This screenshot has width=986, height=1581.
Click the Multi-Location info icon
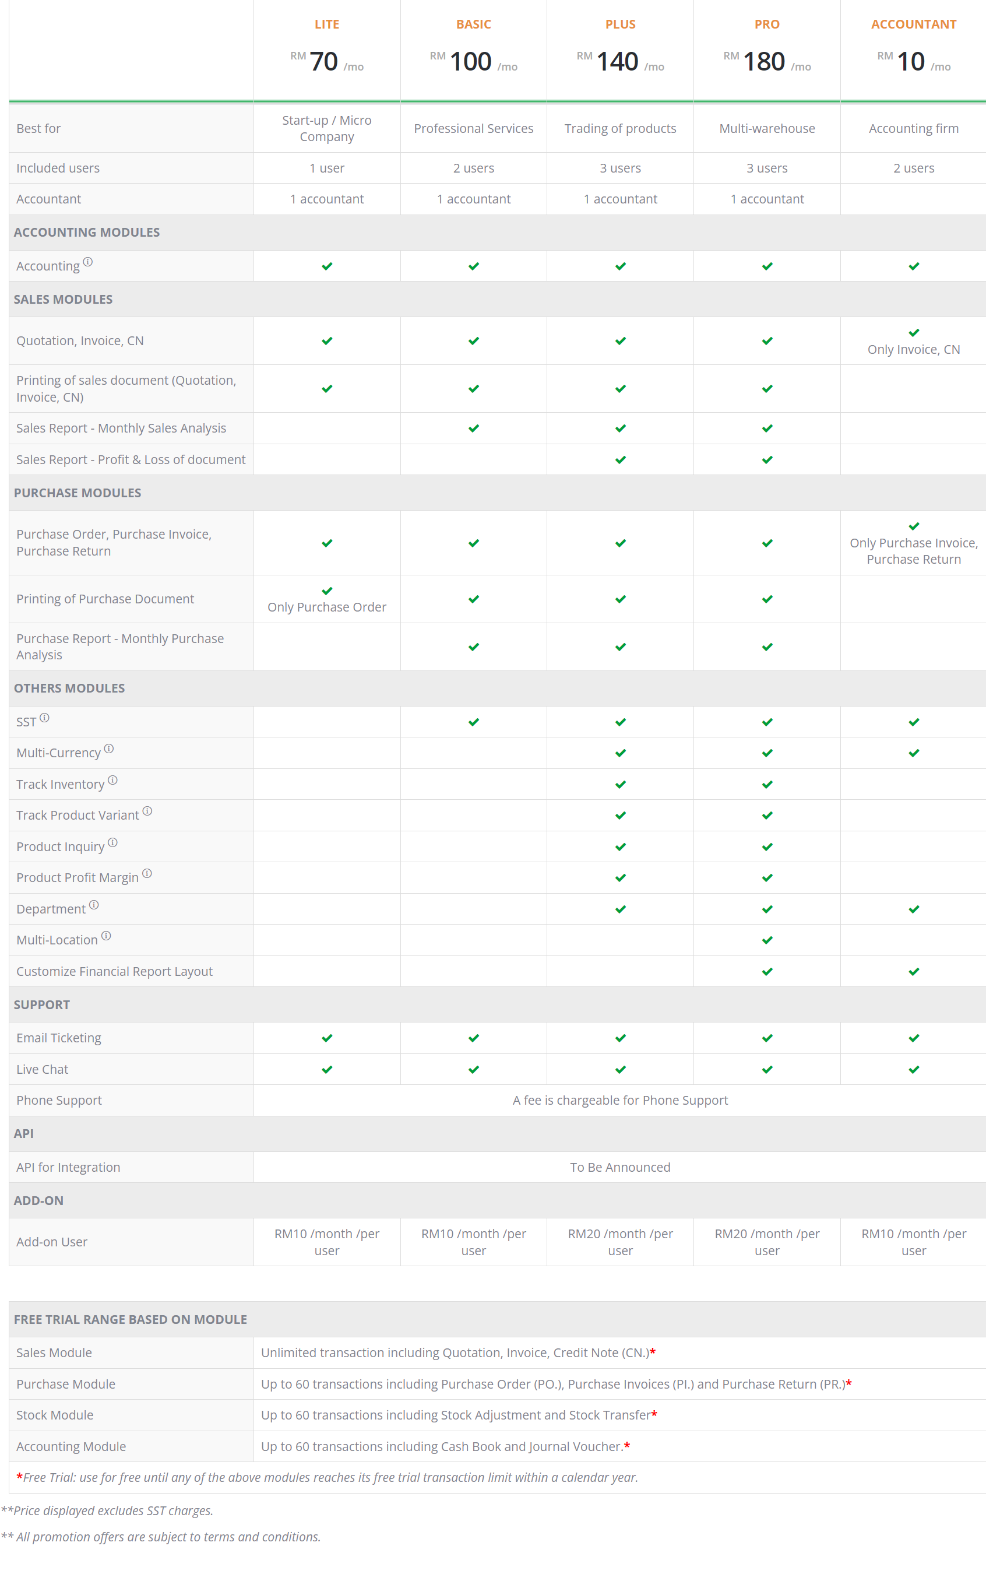(106, 936)
